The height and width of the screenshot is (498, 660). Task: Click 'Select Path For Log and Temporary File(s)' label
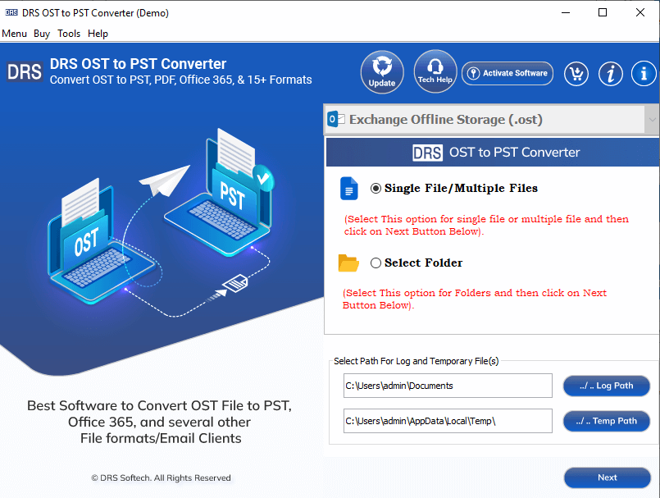coord(416,361)
